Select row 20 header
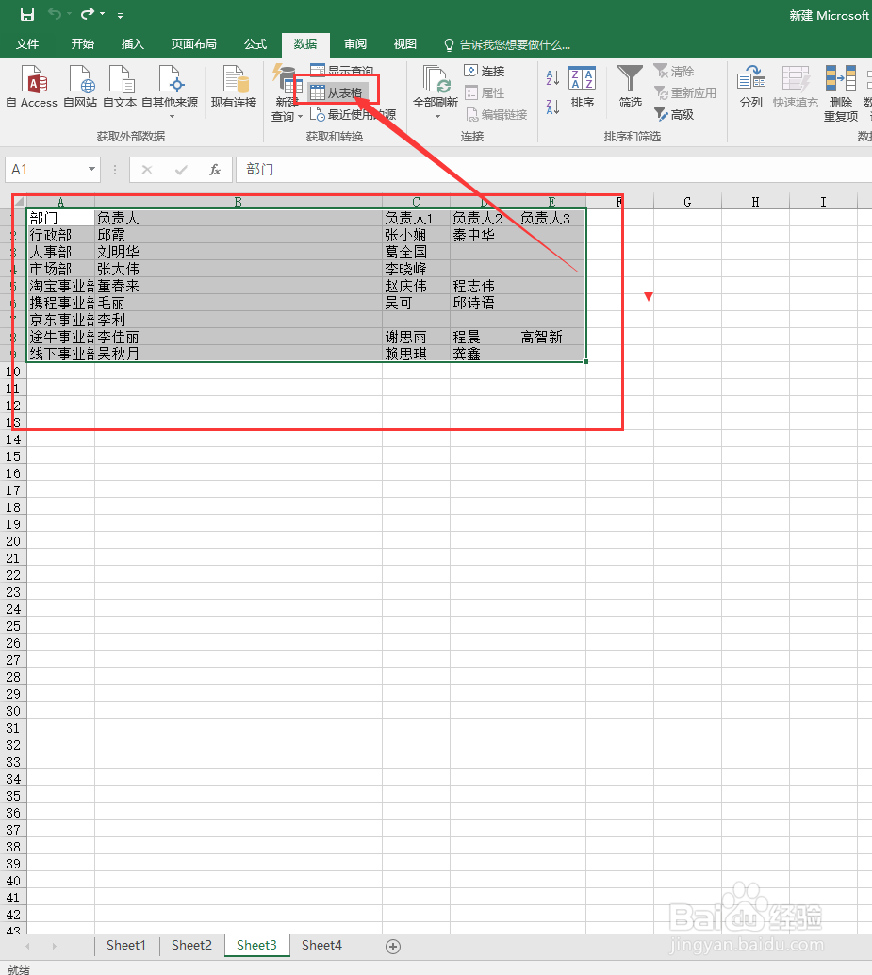 click(13, 541)
